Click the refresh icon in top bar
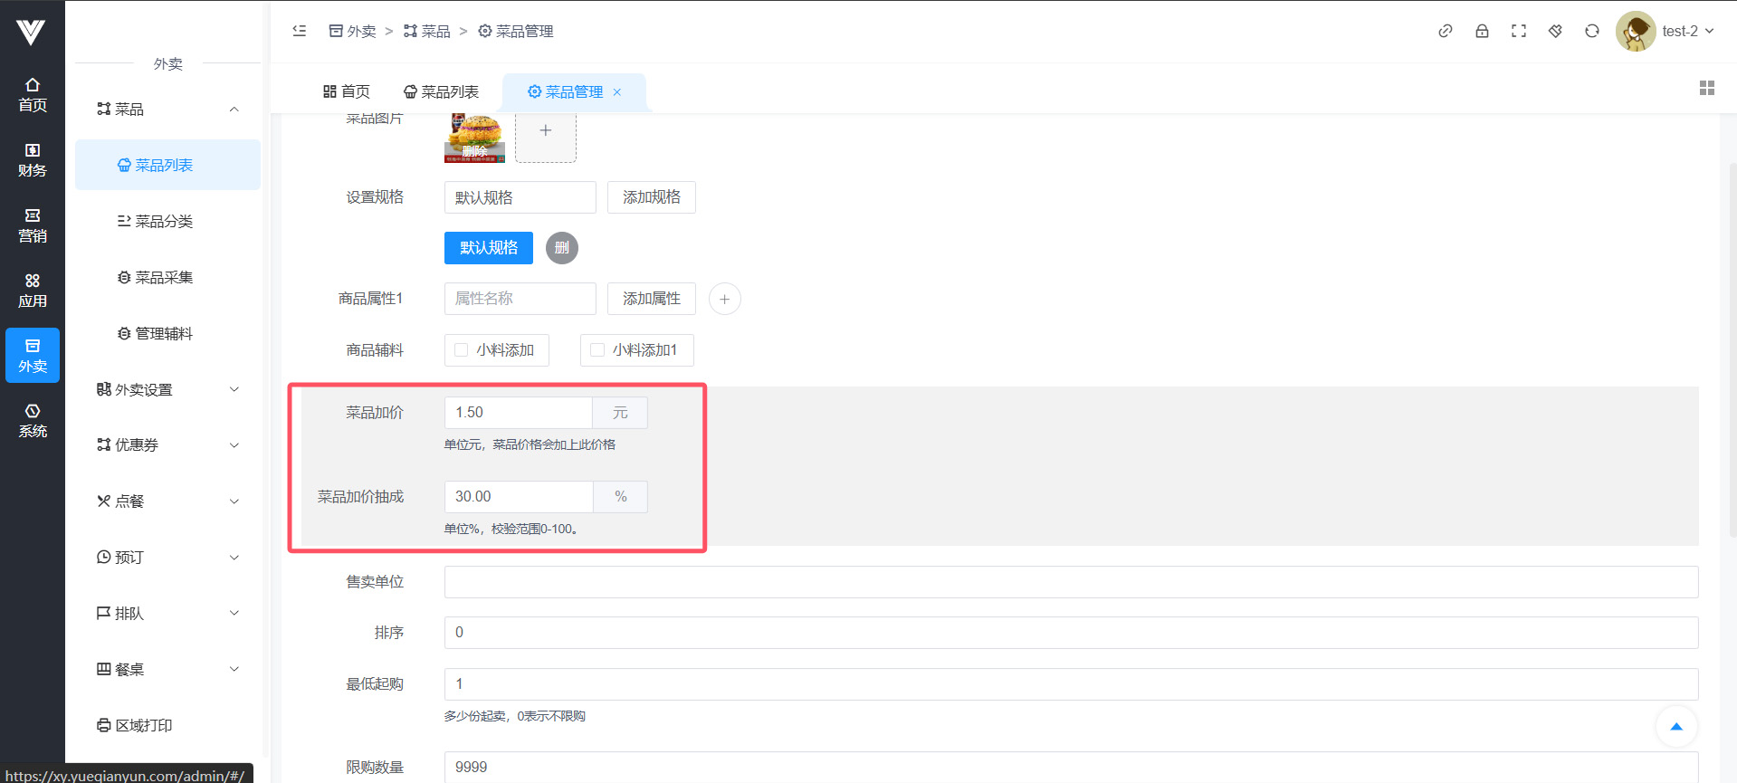 coord(1592,31)
